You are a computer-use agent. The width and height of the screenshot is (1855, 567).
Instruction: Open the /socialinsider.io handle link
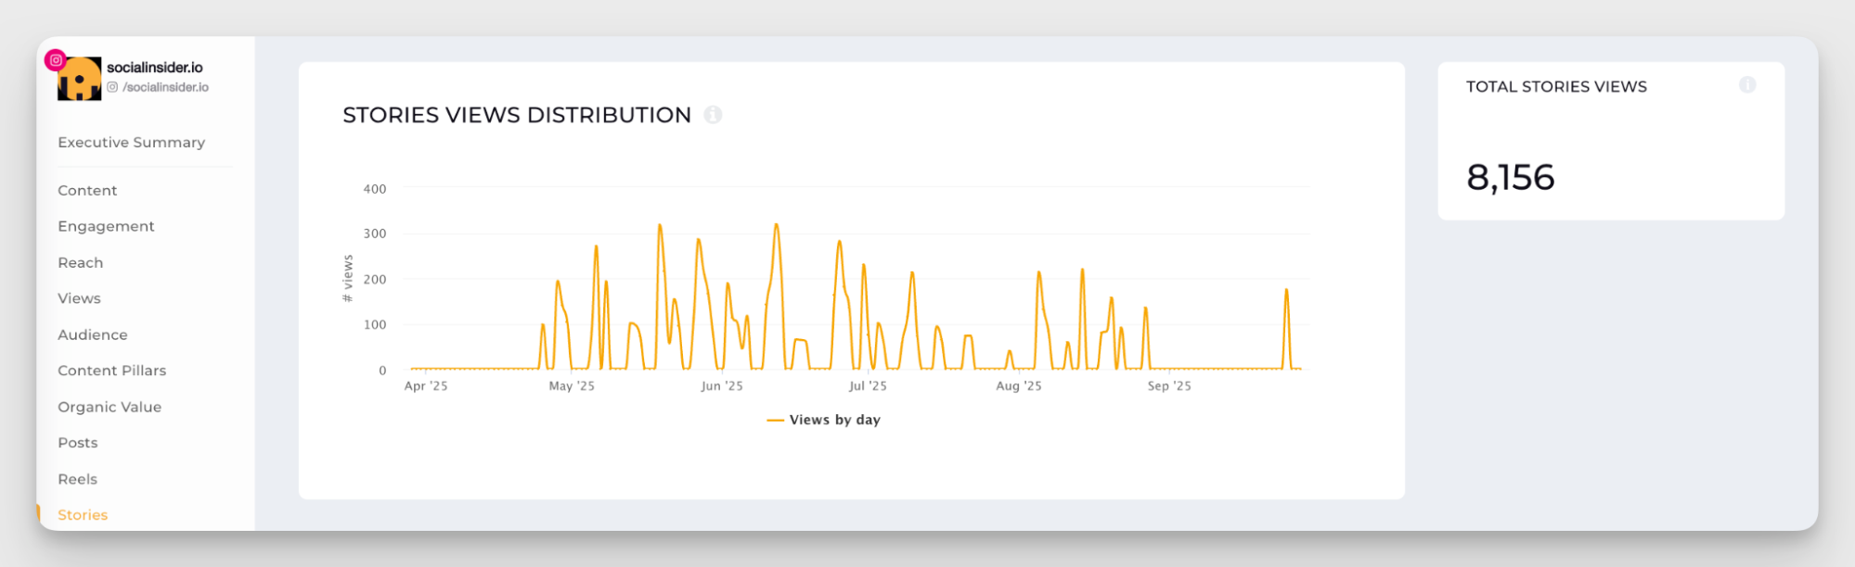(165, 87)
